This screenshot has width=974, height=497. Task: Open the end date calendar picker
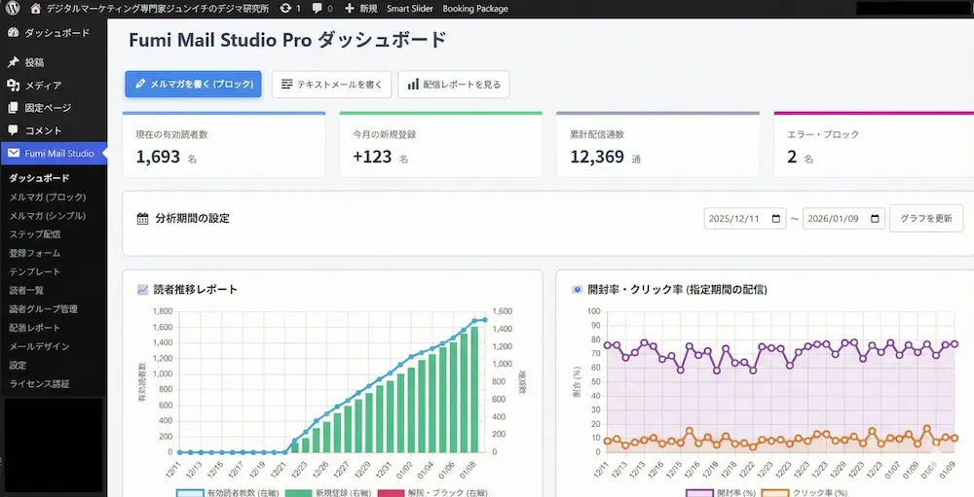[875, 219]
